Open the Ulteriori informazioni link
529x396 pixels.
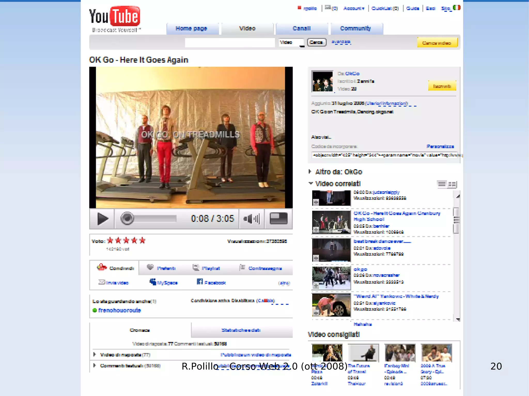pyautogui.click(x=386, y=103)
